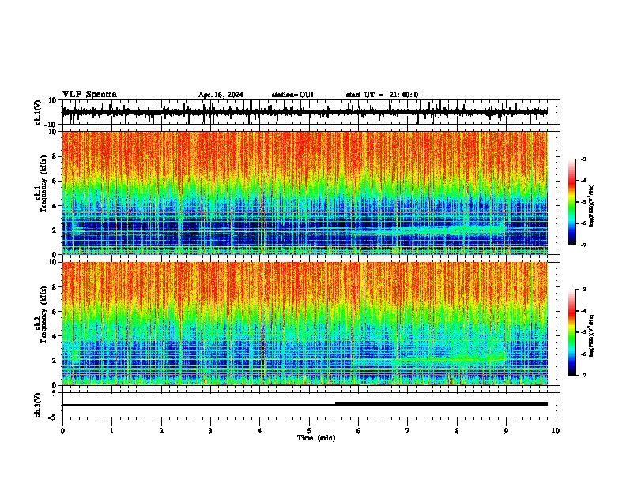Click the "3" tick on the time axis
Image resolution: width=626 pixels, height=483 pixels.
pos(210,431)
